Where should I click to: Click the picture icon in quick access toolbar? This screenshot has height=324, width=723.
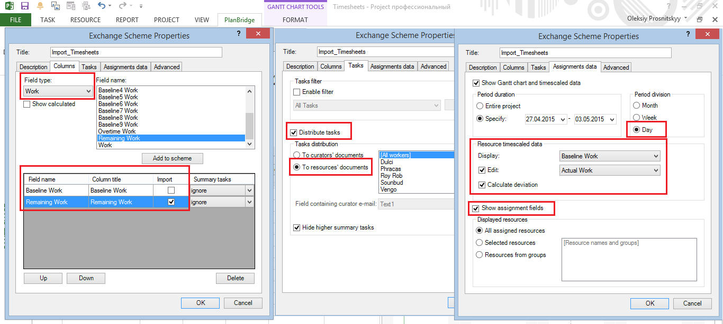tap(56, 6)
